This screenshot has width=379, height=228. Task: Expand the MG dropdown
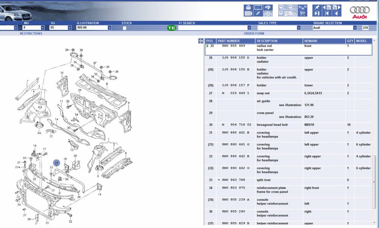[43, 28]
